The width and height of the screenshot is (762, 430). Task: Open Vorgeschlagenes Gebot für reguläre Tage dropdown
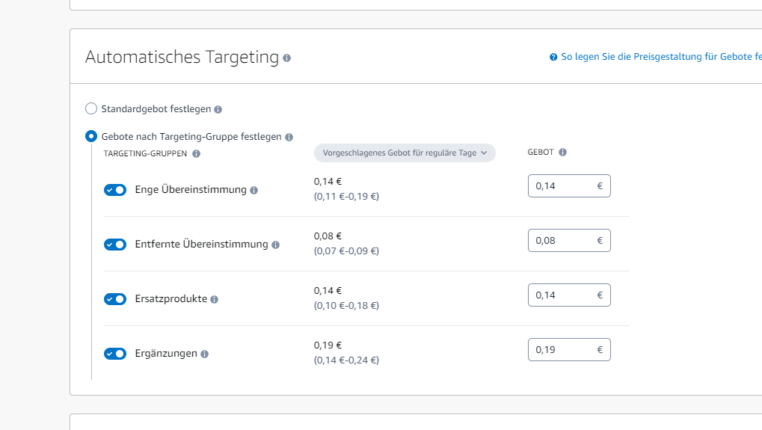(x=405, y=153)
